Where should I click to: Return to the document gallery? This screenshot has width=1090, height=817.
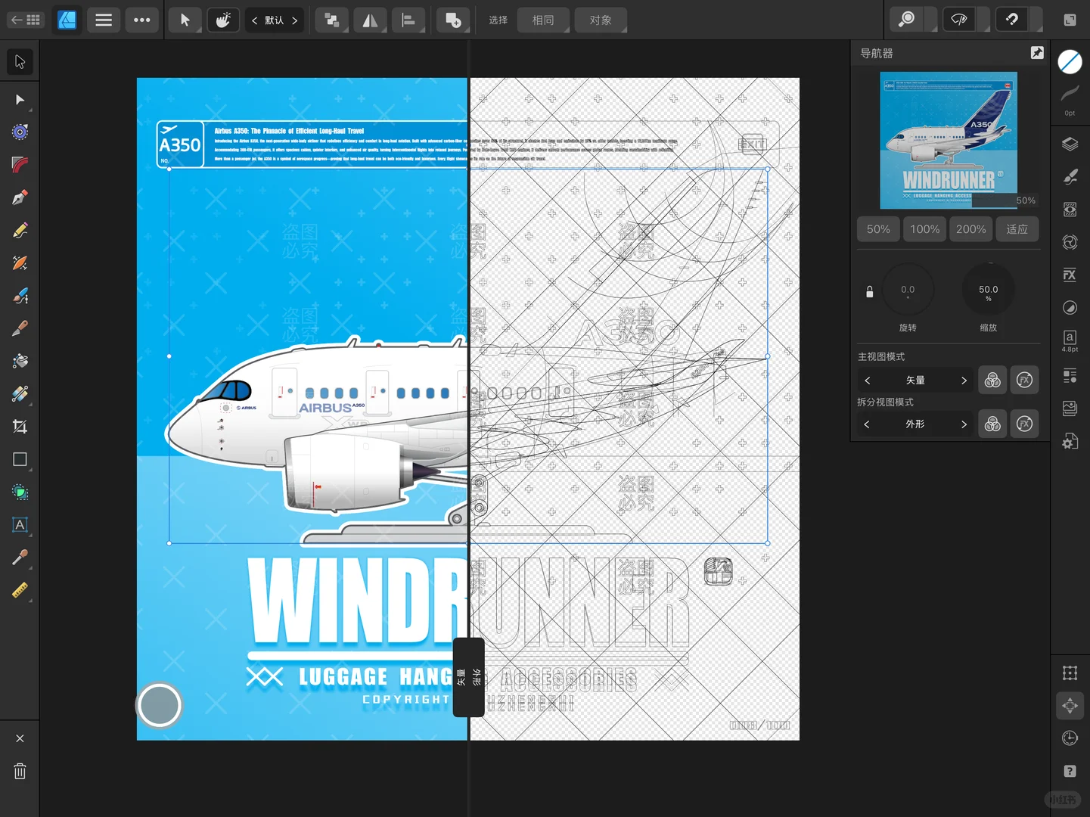click(26, 20)
